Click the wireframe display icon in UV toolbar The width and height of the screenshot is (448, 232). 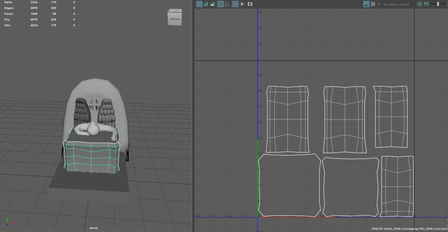199,4
